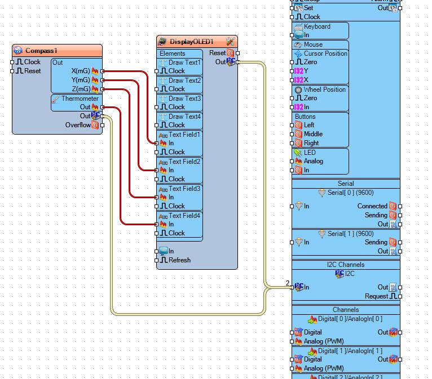This screenshot has height=379, width=432.
Task: Select the I2C In pin on board
Action: [292, 287]
